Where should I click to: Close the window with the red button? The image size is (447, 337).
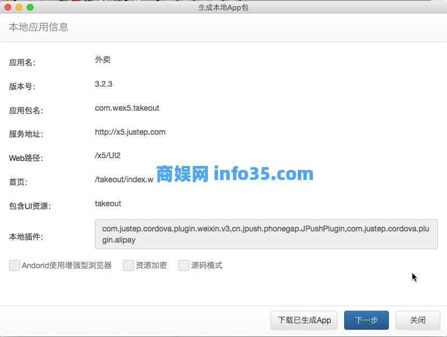[8, 7]
